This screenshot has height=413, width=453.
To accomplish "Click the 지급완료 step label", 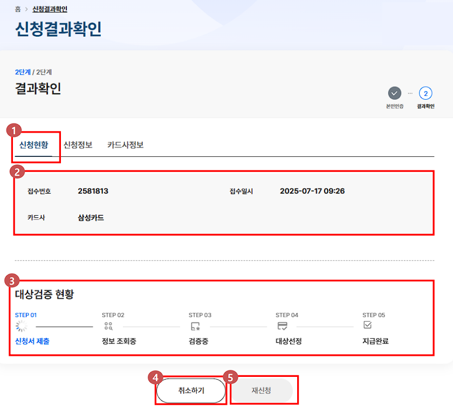I will pyautogui.click(x=375, y=341).
